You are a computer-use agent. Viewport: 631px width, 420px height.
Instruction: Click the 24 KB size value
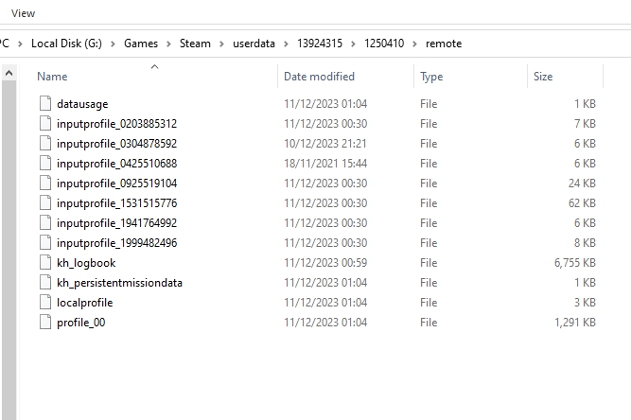tap(582, 184)
